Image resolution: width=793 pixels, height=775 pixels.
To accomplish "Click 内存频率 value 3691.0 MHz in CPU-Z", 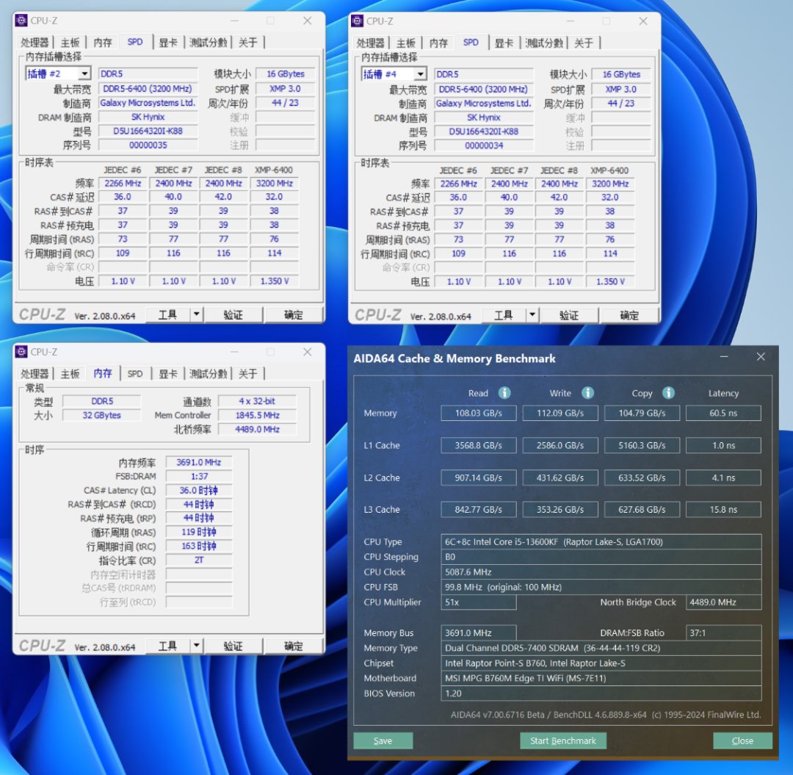I will point(199,462).
